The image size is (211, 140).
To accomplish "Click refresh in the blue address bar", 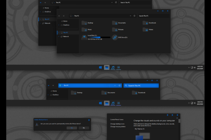I will pyautogui.click(x=119, y=85).
